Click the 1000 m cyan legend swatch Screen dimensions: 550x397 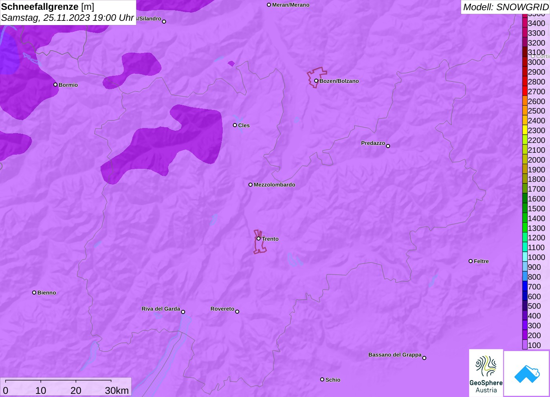pos(525,257)
